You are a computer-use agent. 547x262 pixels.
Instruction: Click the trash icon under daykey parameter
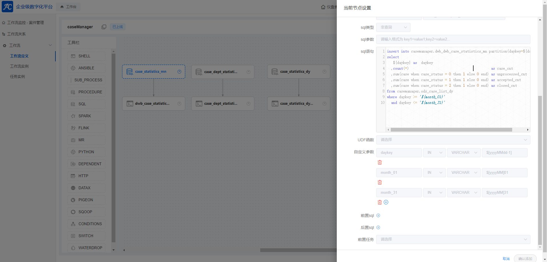(x=380, y=162)
